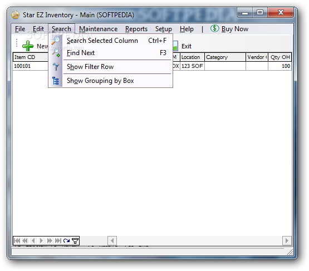
Task: Click the Qty OH column header
Action: (x=280, y=57)
